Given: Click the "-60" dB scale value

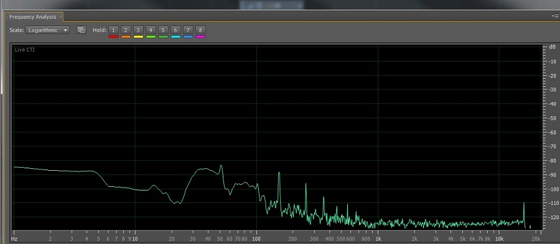Looking at the screenshot, I should (x=552, y=132).
